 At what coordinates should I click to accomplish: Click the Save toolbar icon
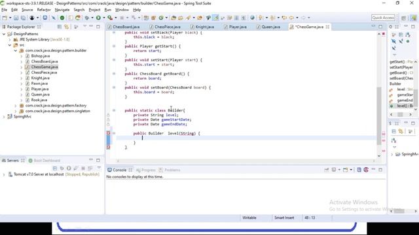[x=16, y=18]
